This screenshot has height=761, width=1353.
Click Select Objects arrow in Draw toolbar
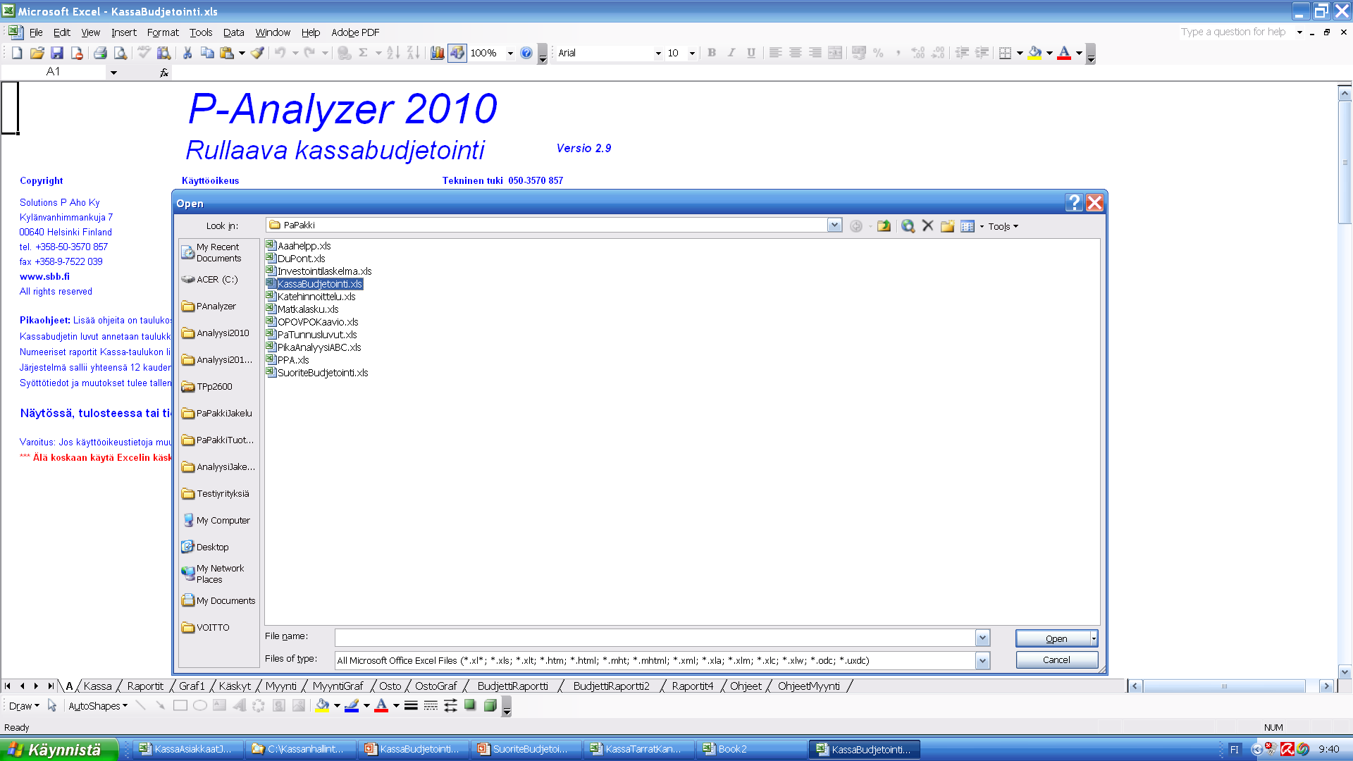pos(52,705)
